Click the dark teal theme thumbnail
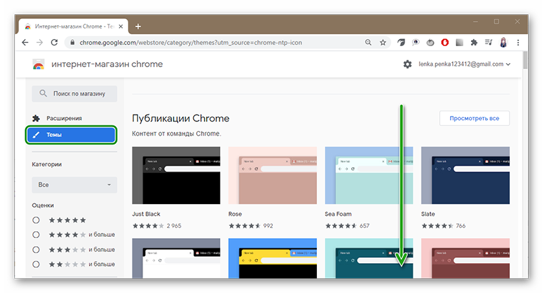 pyautogui.click(x=369, y=258)
